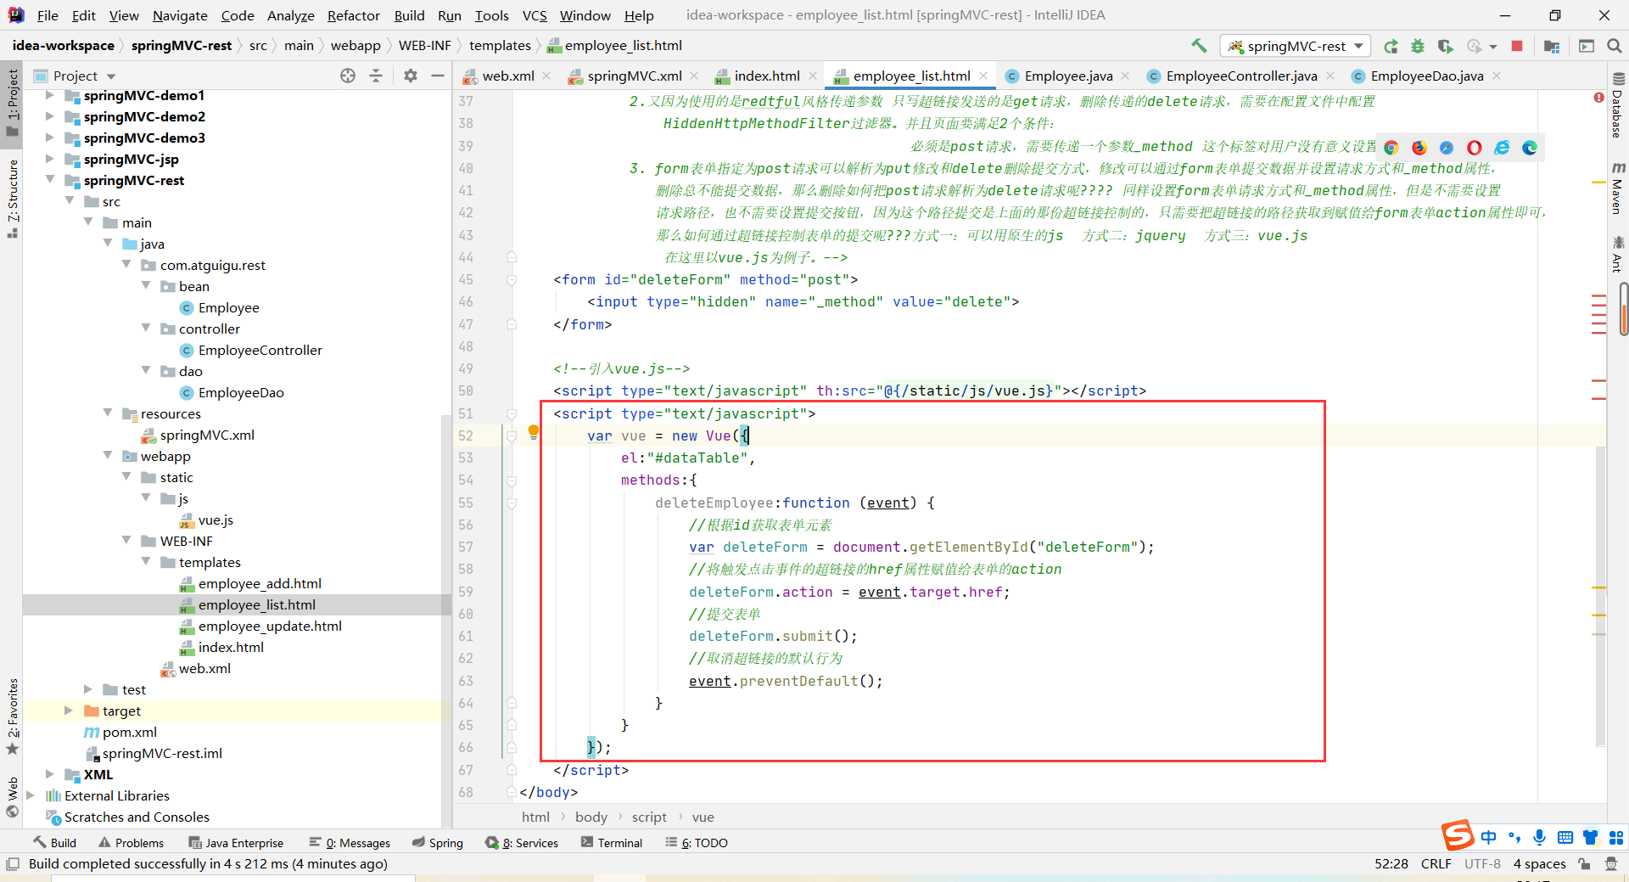1629x882 pixels.
Task: Open the Maven tool window
Action: pos(1617,188)
